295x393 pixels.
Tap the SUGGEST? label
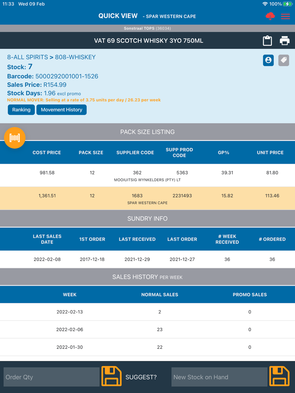coord(141,377)
